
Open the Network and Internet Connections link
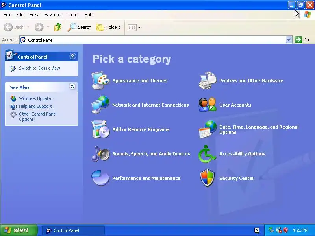pyautogui.click(x=150, y=105)
